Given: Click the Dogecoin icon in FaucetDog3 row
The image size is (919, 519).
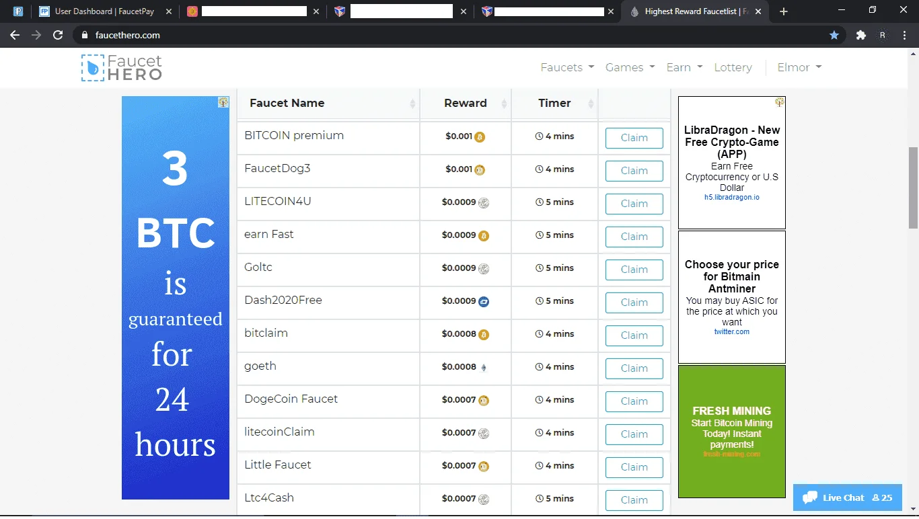Looking at the screenshot, I should pos(480,170).
